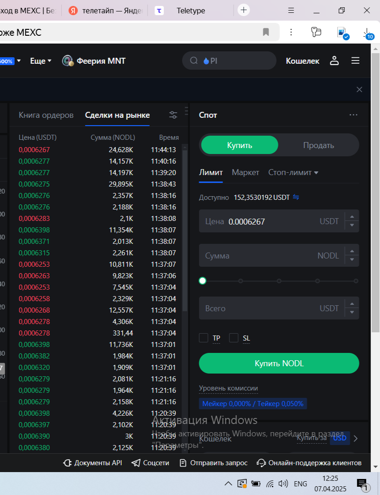Image resolution: width=380 pixels, height=495 pixels.
Task: Open the browser downloads icon
Action: 368,33
